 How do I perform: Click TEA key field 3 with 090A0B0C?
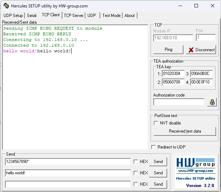point(202,74)
